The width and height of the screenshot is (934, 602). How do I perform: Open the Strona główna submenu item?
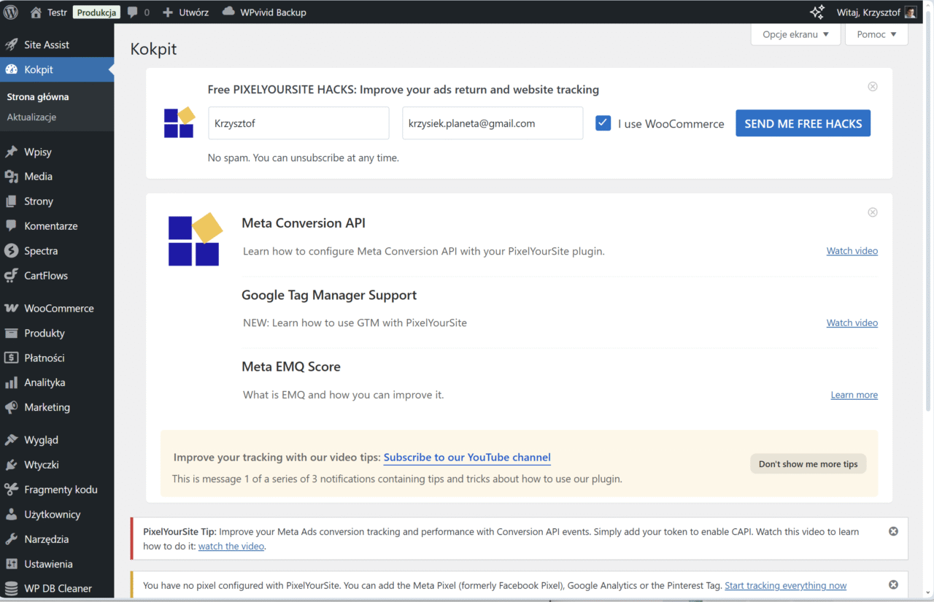click(38, 96)
